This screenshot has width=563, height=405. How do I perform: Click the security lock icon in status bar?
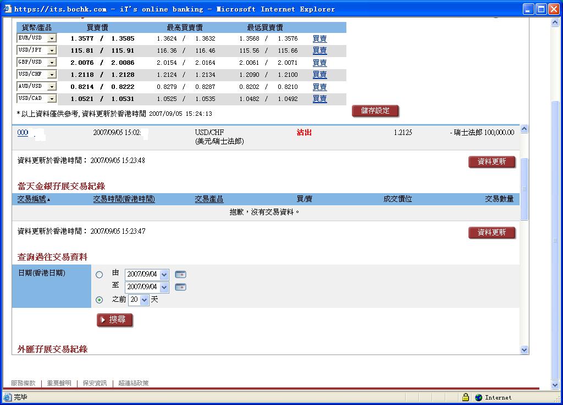[x=465, y=397]
